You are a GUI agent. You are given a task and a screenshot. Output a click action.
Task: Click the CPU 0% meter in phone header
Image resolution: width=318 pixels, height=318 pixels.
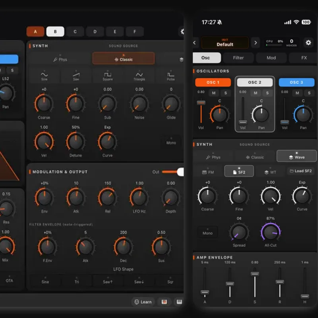(x=274, y=43)
